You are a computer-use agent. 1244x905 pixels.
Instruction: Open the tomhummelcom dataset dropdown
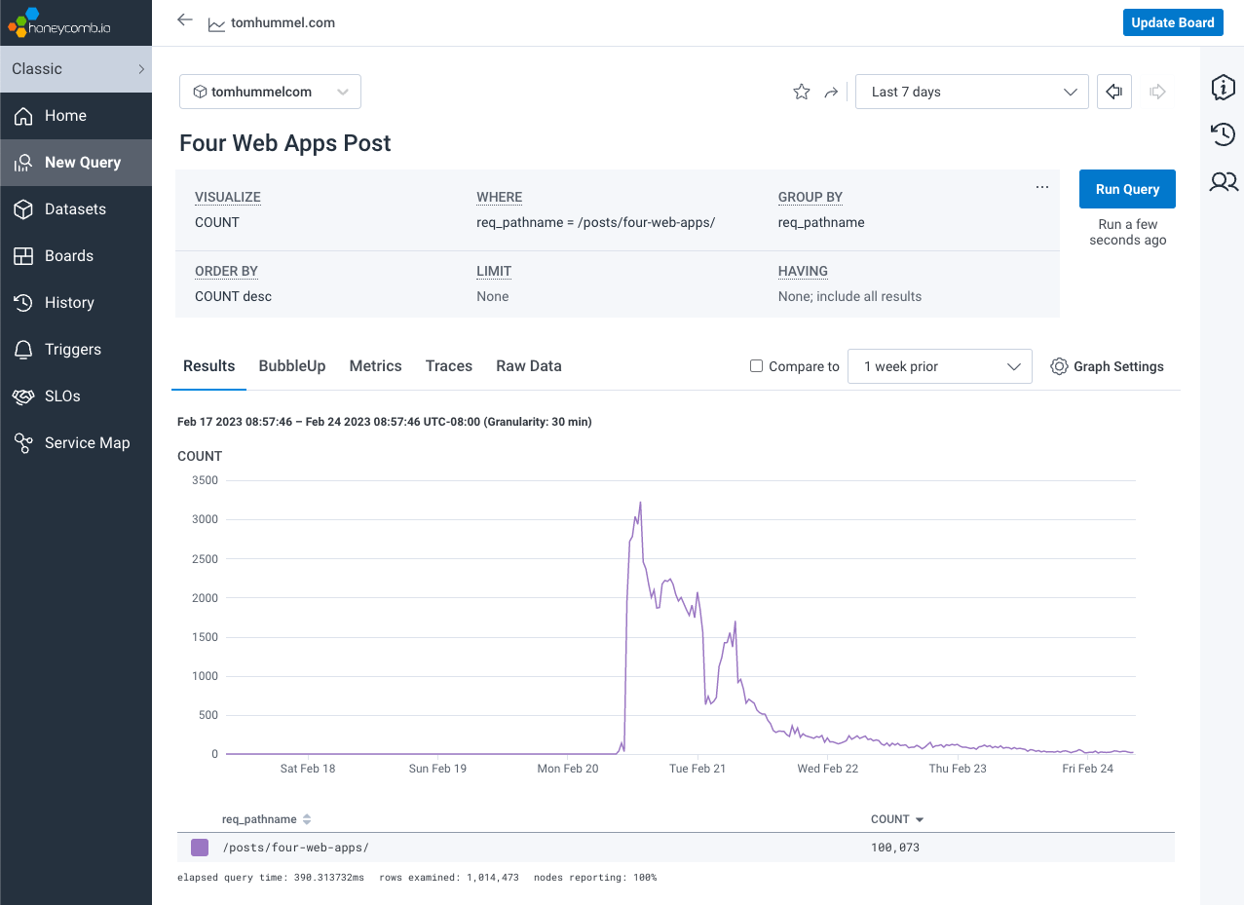270,92
